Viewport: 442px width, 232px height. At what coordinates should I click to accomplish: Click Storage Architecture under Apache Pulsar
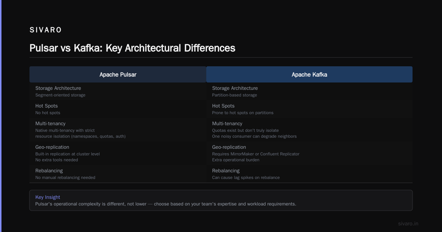click(58, 88)
